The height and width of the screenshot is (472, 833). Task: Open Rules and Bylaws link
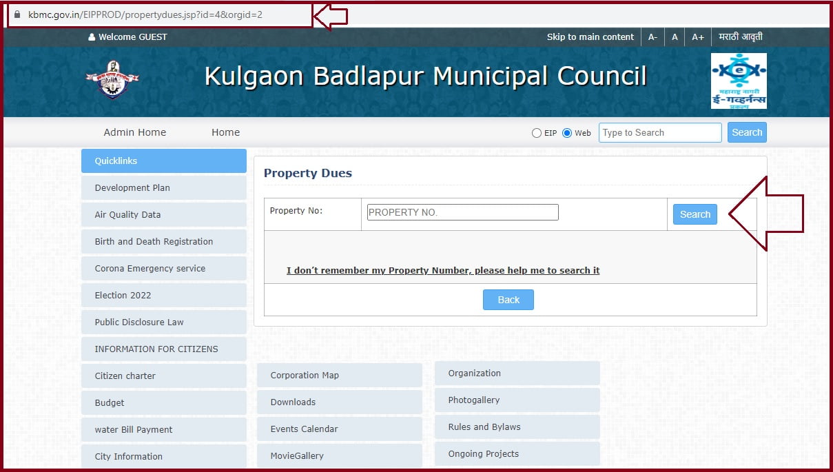(x=517, y=427)
